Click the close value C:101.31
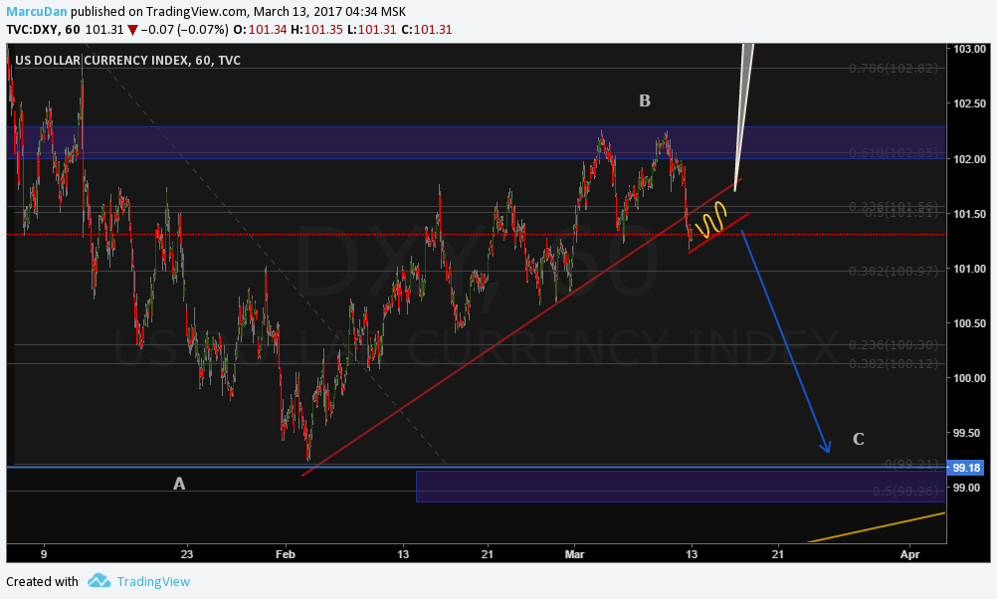Viewport: 997px width, 599px height. point(427,30)
